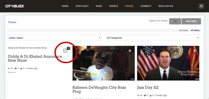Play the Raheem DeVaughn video thumbnail
Screen dimensions: 209x99
click(x=103, y=63)
